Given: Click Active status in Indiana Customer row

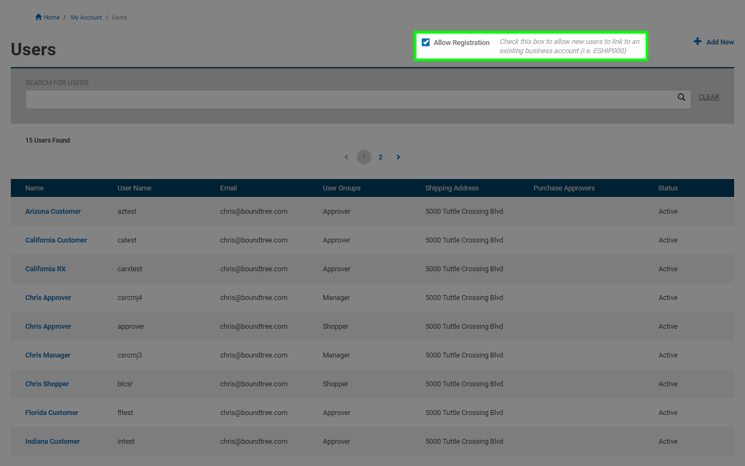Looking at the screenshot, I should tap(668, 442).
